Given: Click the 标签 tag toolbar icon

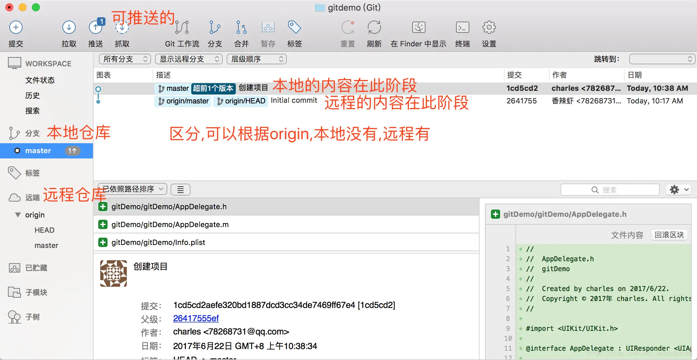Looking at the screenshot, I should [294, 28].
